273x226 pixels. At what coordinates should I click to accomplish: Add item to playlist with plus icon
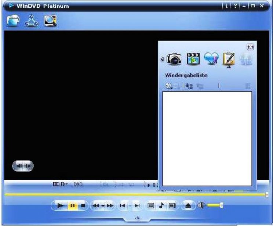(x=168, y=86)
